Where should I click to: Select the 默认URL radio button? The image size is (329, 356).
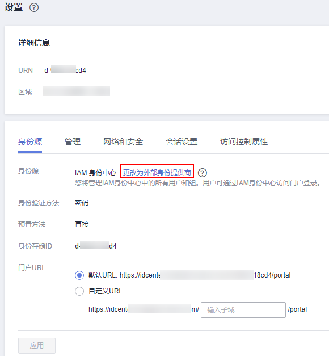[79, 275]
